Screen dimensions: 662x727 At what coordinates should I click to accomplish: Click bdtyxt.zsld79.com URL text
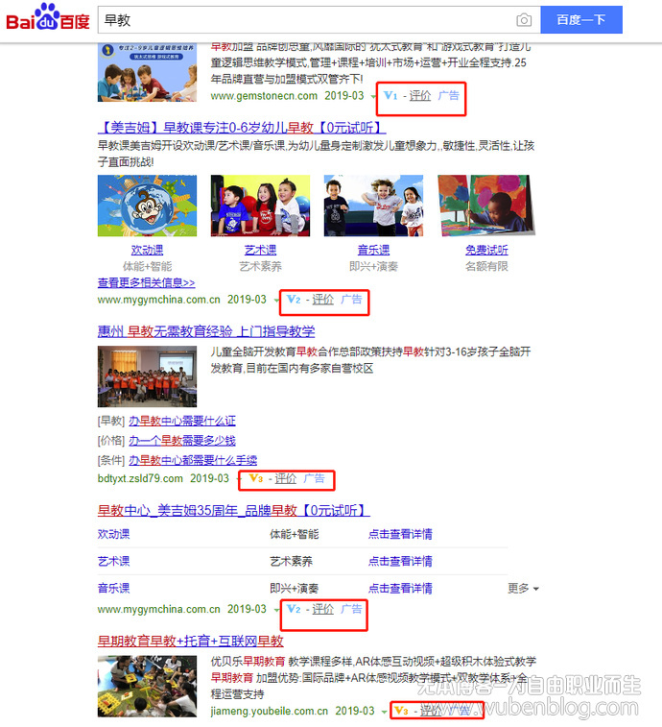[140, 479]
